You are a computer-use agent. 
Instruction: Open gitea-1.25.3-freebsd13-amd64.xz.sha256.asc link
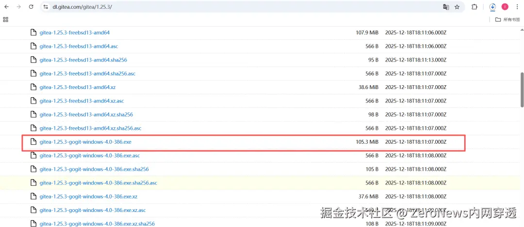(91, 128)
